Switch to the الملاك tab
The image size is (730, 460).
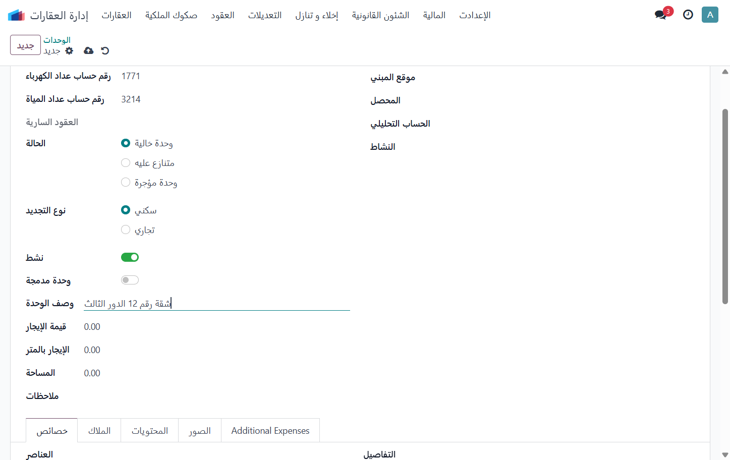point(99,431)
